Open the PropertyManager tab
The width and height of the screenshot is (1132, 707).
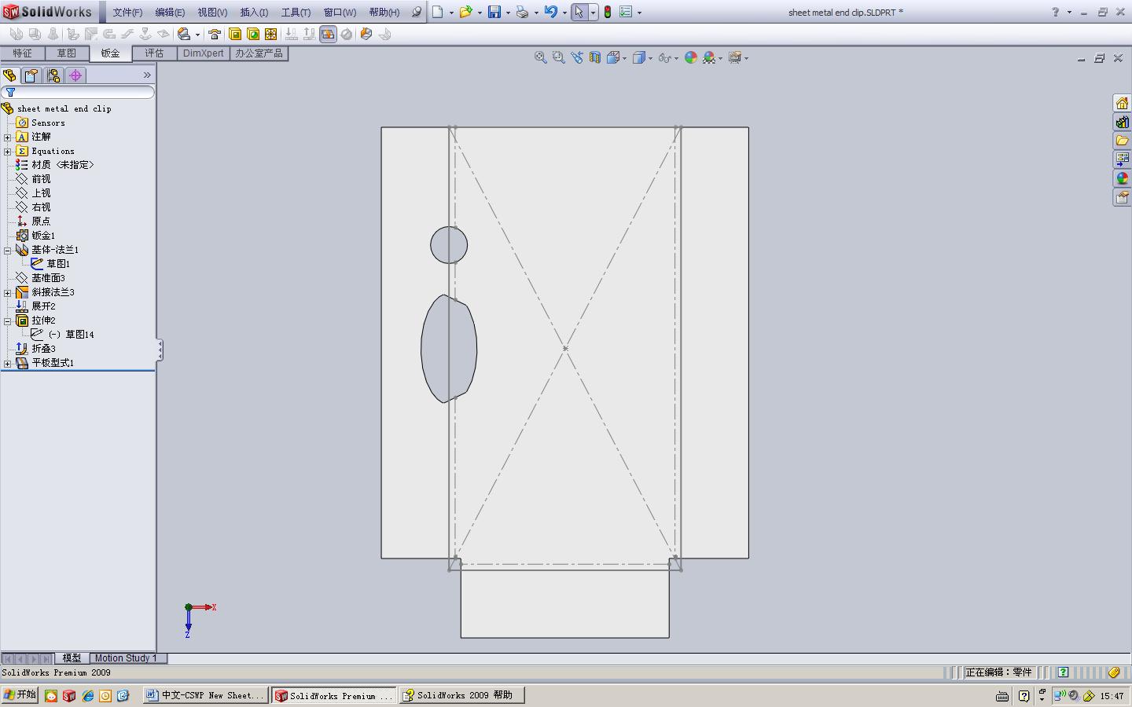click(x=31, y=75)
